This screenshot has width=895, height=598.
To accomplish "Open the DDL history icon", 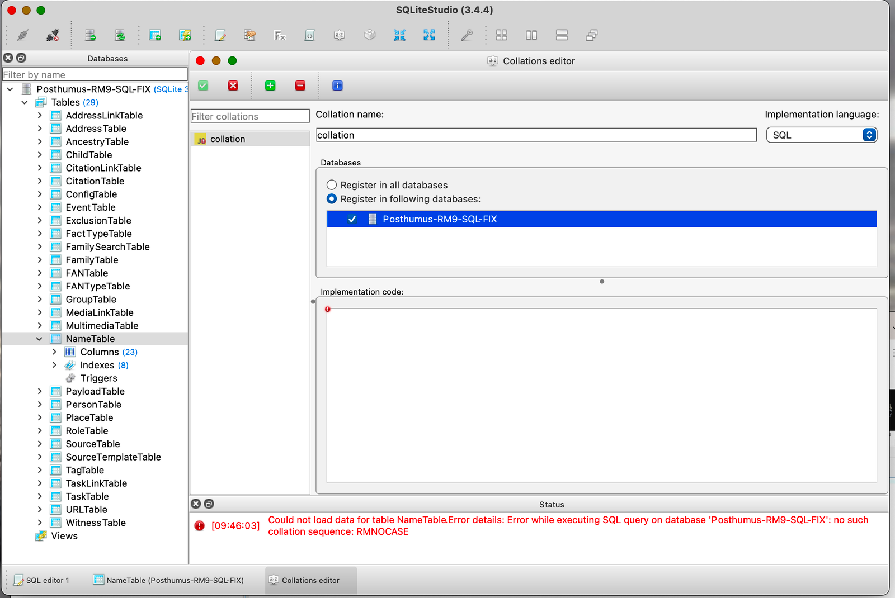I will pyautogui.click(x=250, y=35).
